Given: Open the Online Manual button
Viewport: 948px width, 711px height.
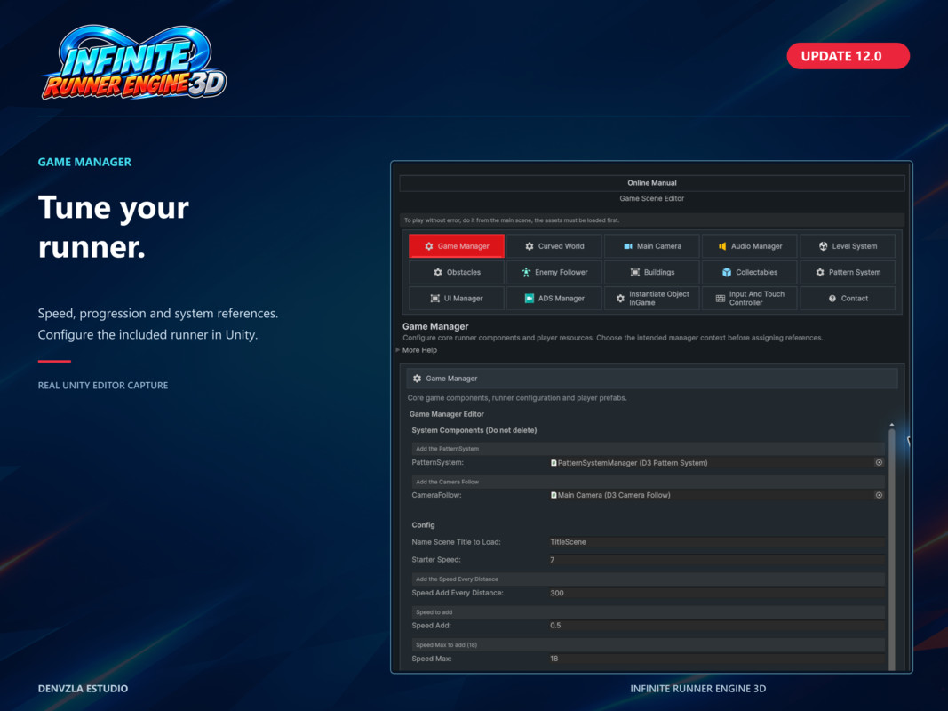Looking at the screenshot, I should [x=652, y=182].
